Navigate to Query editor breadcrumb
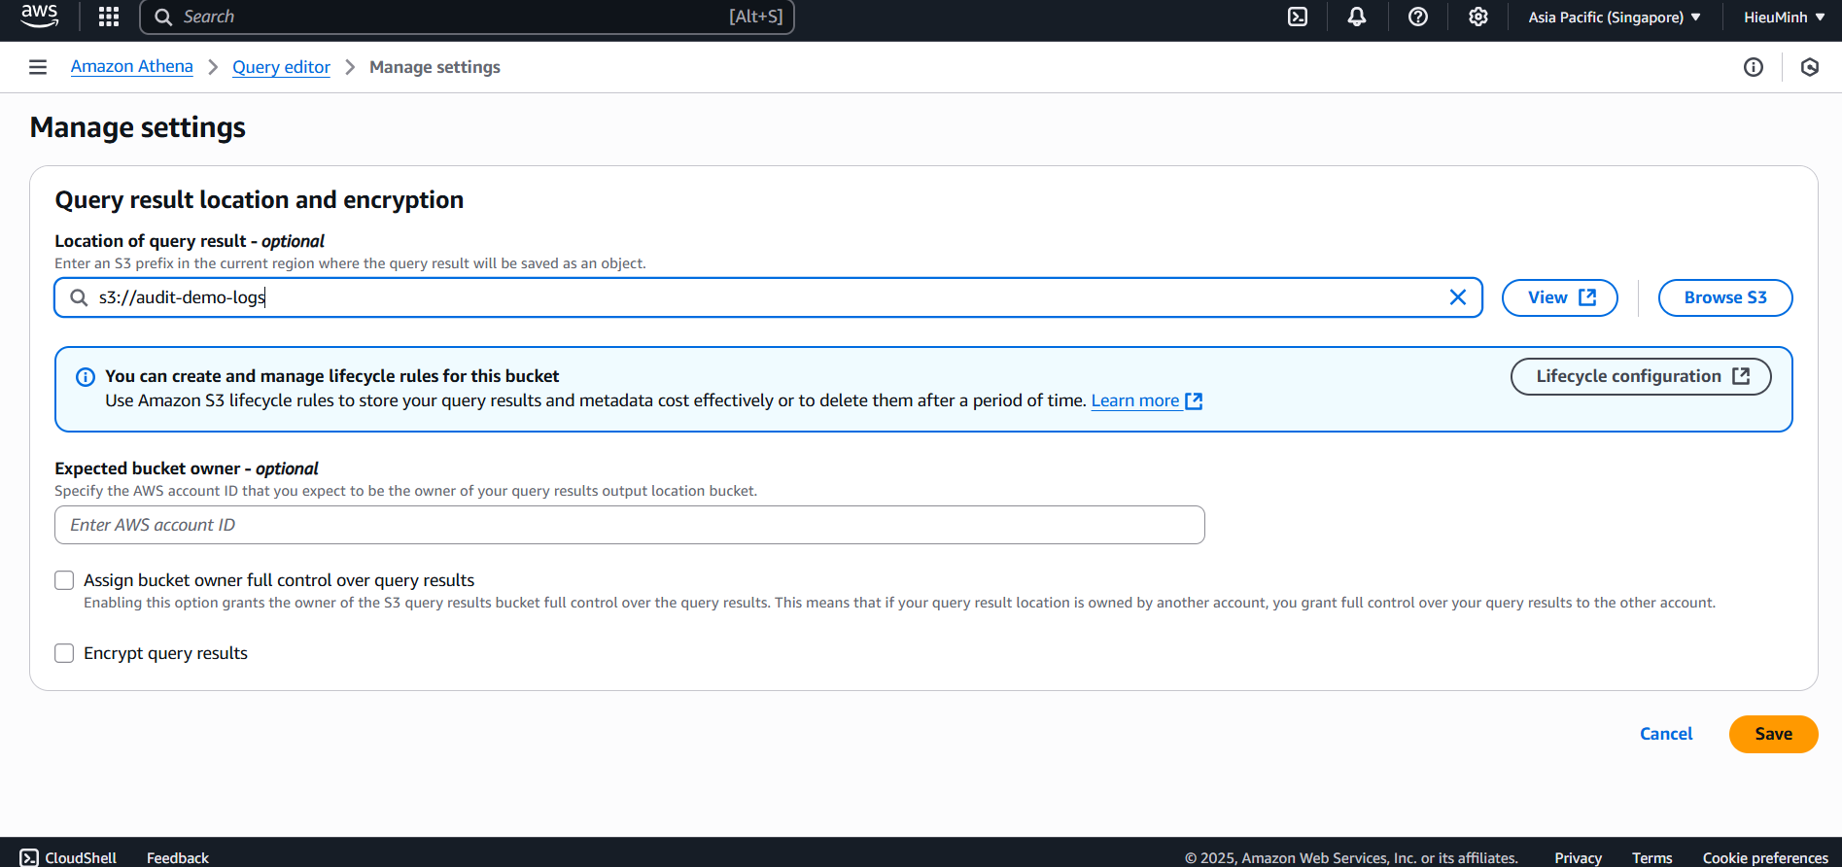This screenshot has width=1842, height=867. (281, 67)
